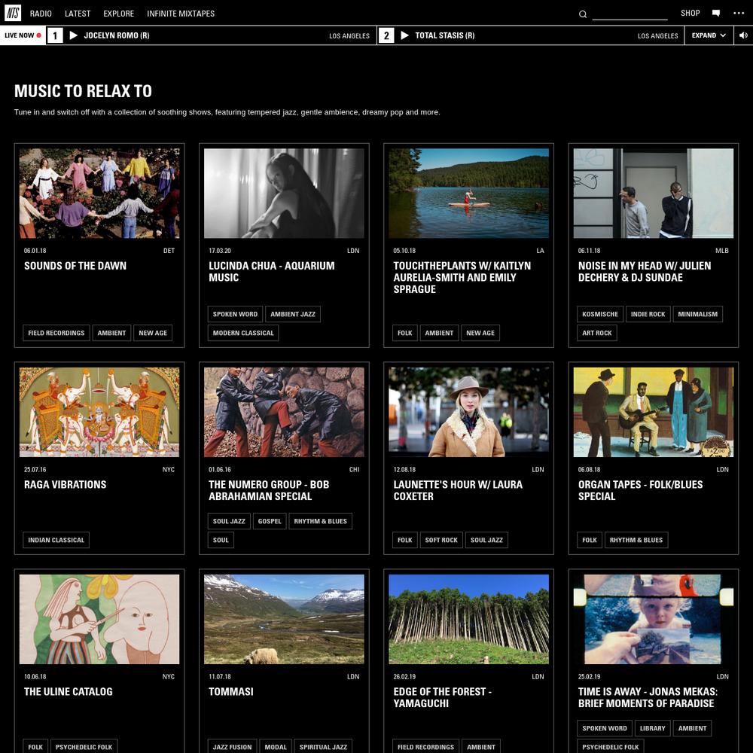Select the Minimalism tag
This screenshot has height=753, width=753.
point(697,314)
